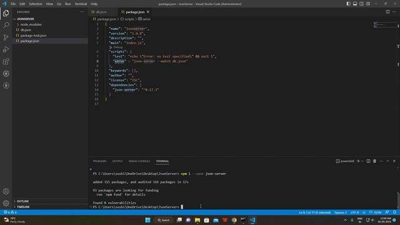This screenshot has width=400, height=225.
Task: Open the Help menu
Action: (94, 4)
